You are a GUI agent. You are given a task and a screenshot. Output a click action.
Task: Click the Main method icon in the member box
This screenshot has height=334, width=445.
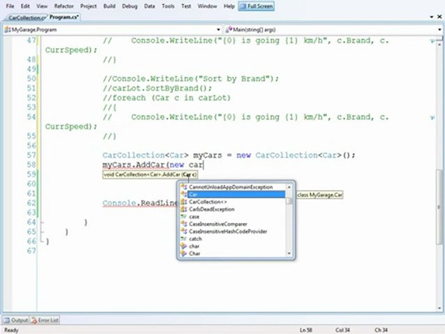coord(229,30)
